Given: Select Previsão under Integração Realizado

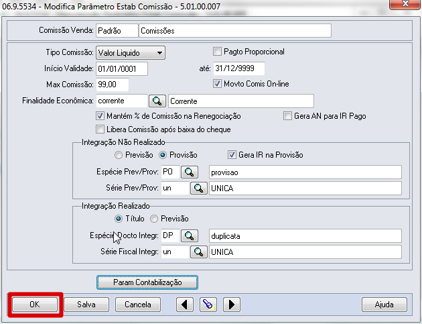Looking at the screenshot, I should click(154, 219).
